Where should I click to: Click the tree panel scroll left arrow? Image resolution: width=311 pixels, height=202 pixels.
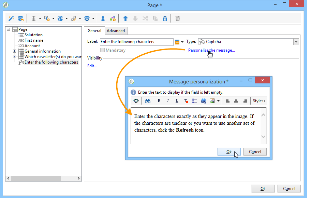click(x=8, y=178)
